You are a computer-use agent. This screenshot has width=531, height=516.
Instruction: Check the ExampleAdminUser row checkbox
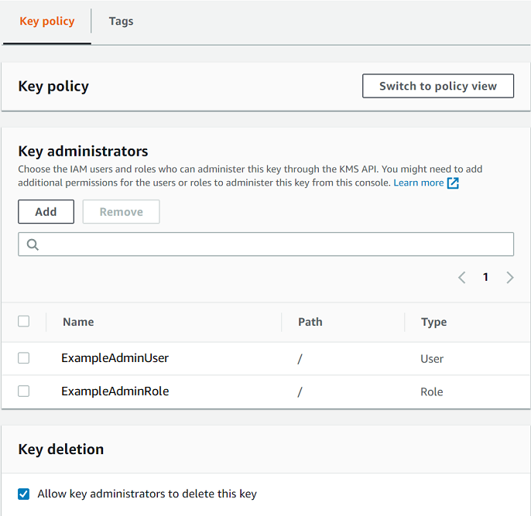23,358
